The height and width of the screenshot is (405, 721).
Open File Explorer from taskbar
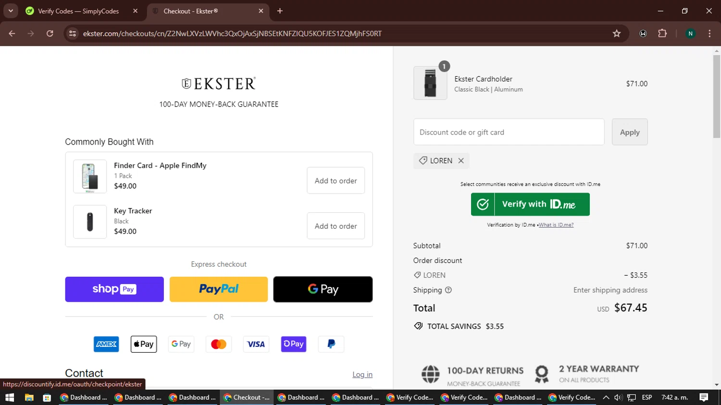click(29, 397)
